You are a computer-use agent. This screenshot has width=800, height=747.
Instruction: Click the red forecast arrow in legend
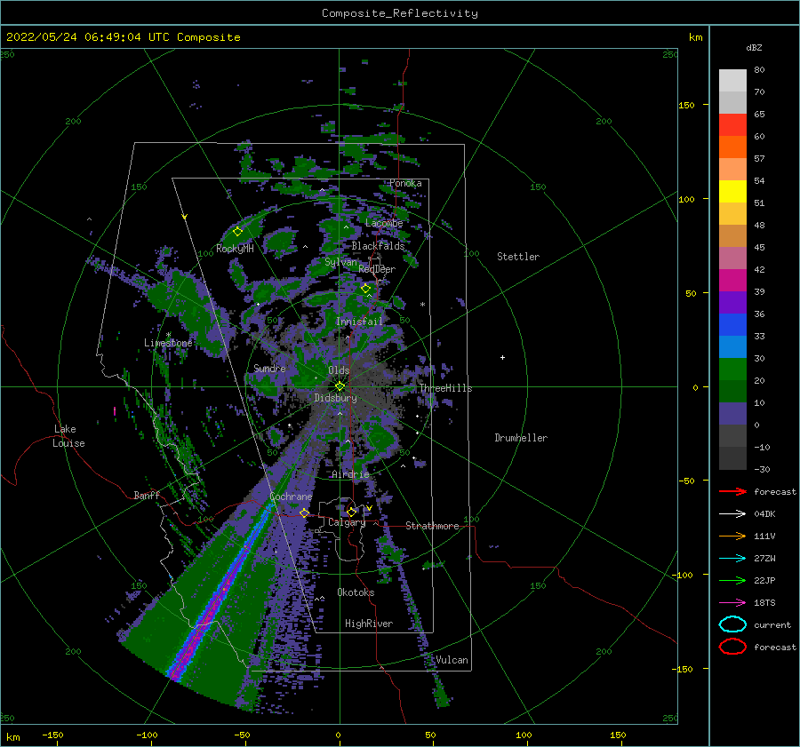coord(732,491)
